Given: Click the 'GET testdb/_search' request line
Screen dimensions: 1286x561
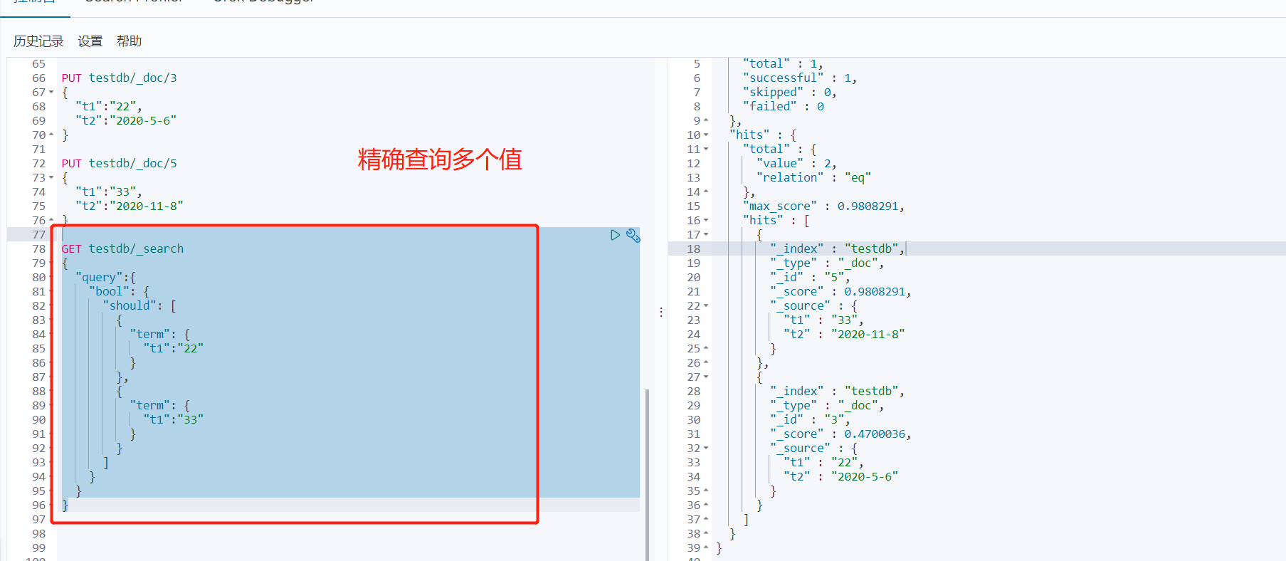Looking at the screenshot, I should (122, 249).
